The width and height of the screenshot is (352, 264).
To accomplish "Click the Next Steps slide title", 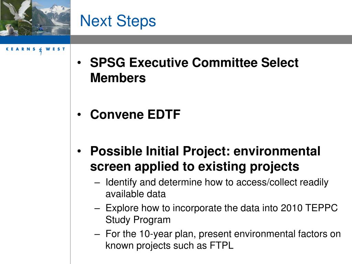I will (x=118, y=21).
